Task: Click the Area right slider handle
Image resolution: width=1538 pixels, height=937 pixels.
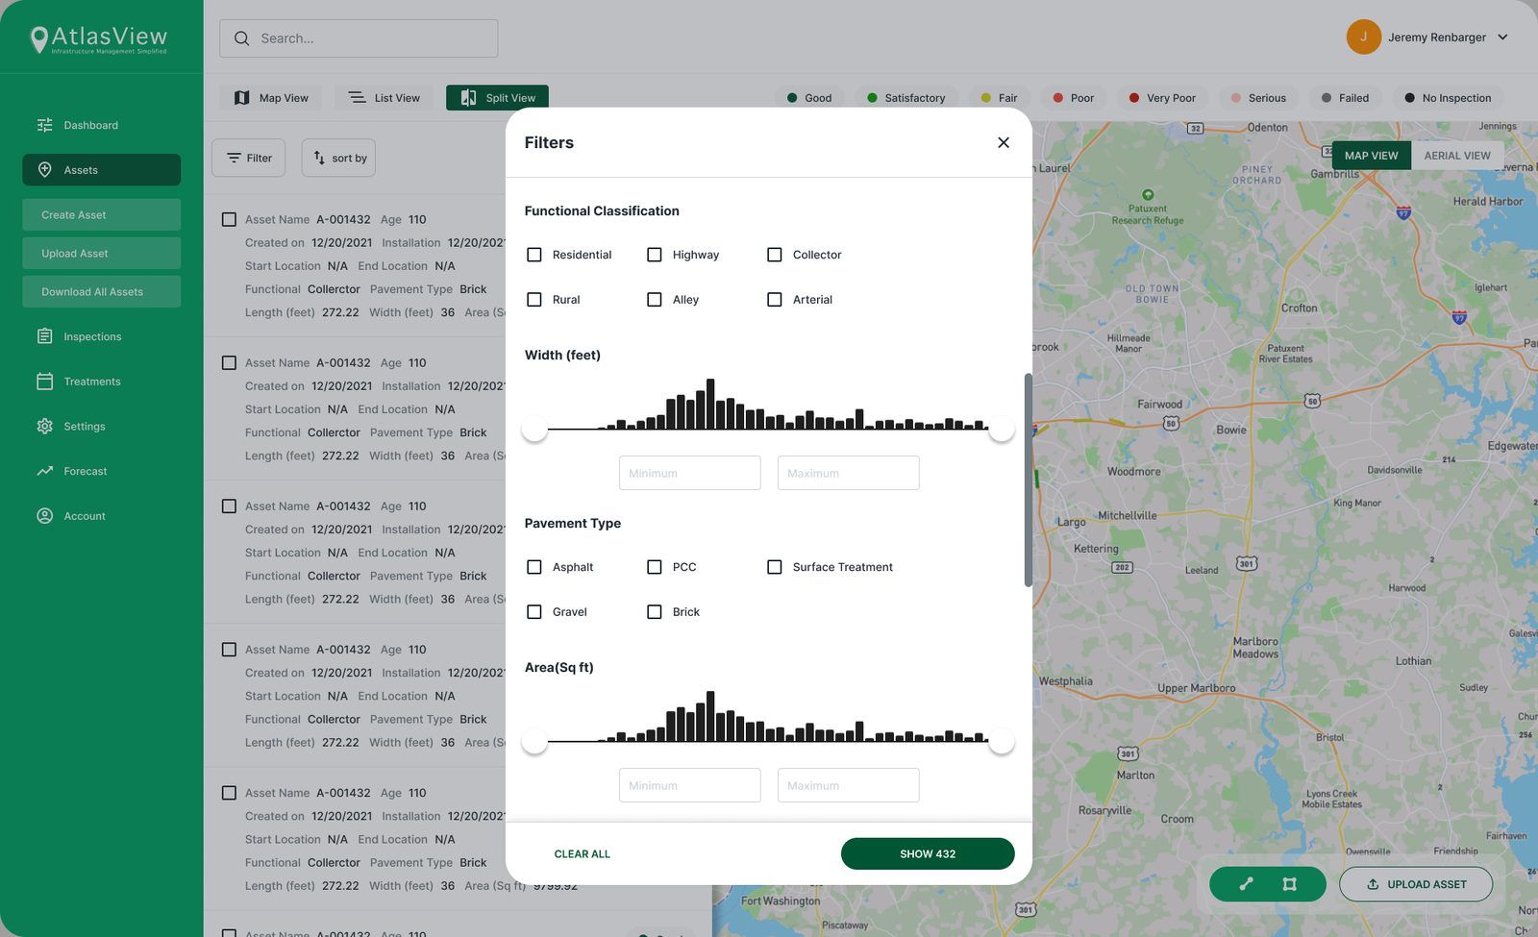Action: pos(1002,741)
